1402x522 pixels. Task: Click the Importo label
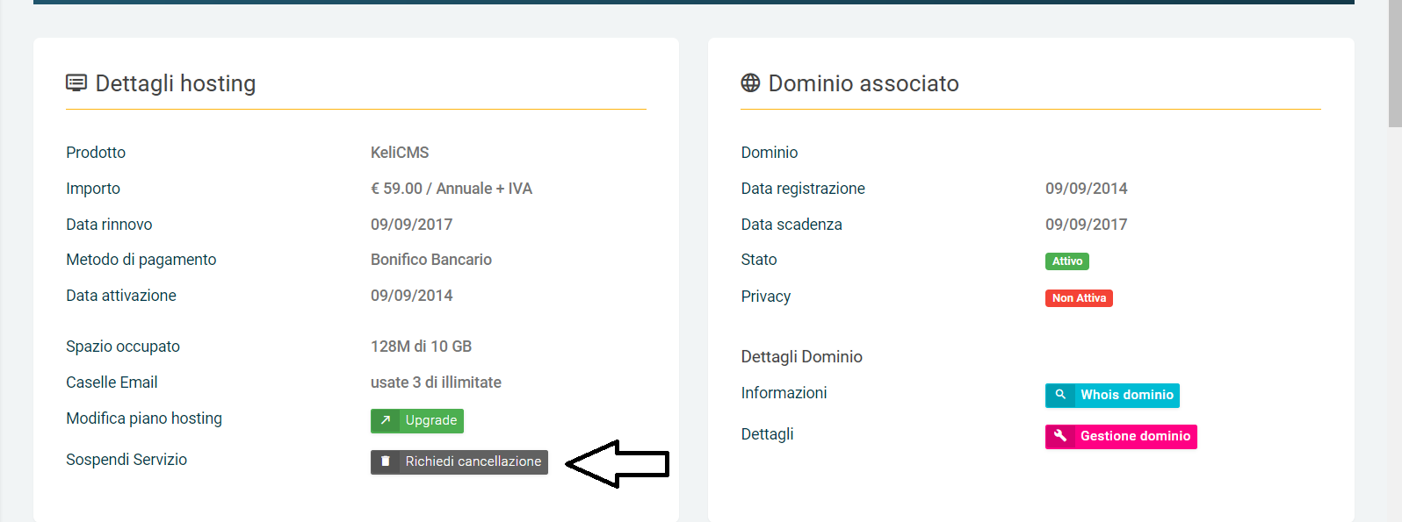pyautogui.click(x=93, y=189)
